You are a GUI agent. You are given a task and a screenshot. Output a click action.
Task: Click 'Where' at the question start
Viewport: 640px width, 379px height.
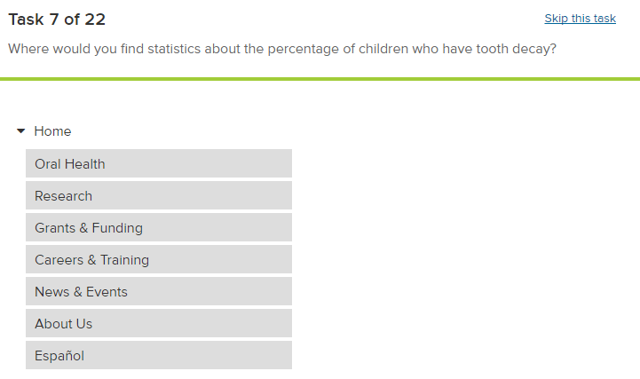click(28, 48)
